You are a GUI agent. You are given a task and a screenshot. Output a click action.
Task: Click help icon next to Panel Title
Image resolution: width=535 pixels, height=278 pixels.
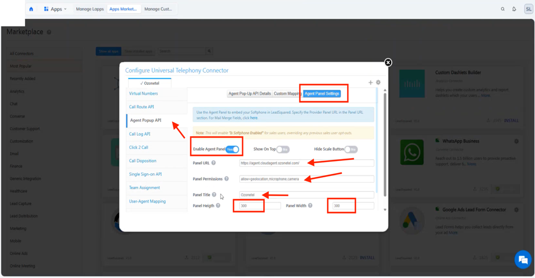214,195
